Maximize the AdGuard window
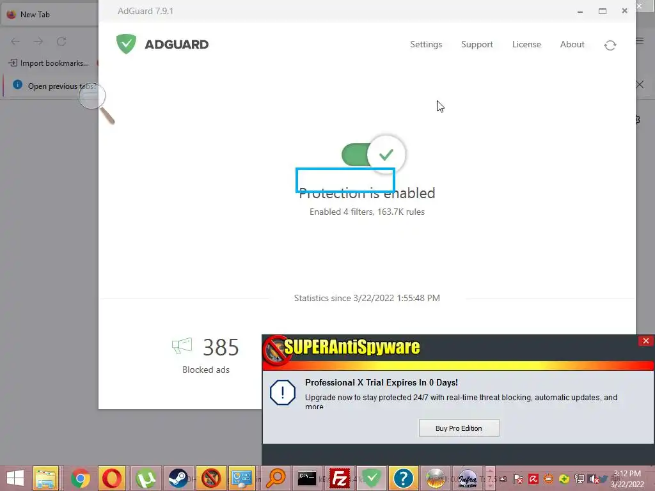 pyautogui.click(x=602, y=12)
